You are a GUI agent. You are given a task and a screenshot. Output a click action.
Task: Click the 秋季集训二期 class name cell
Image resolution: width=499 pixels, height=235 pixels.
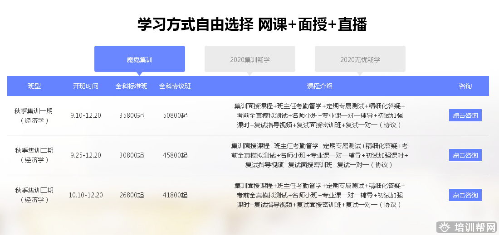coord(34,155)
